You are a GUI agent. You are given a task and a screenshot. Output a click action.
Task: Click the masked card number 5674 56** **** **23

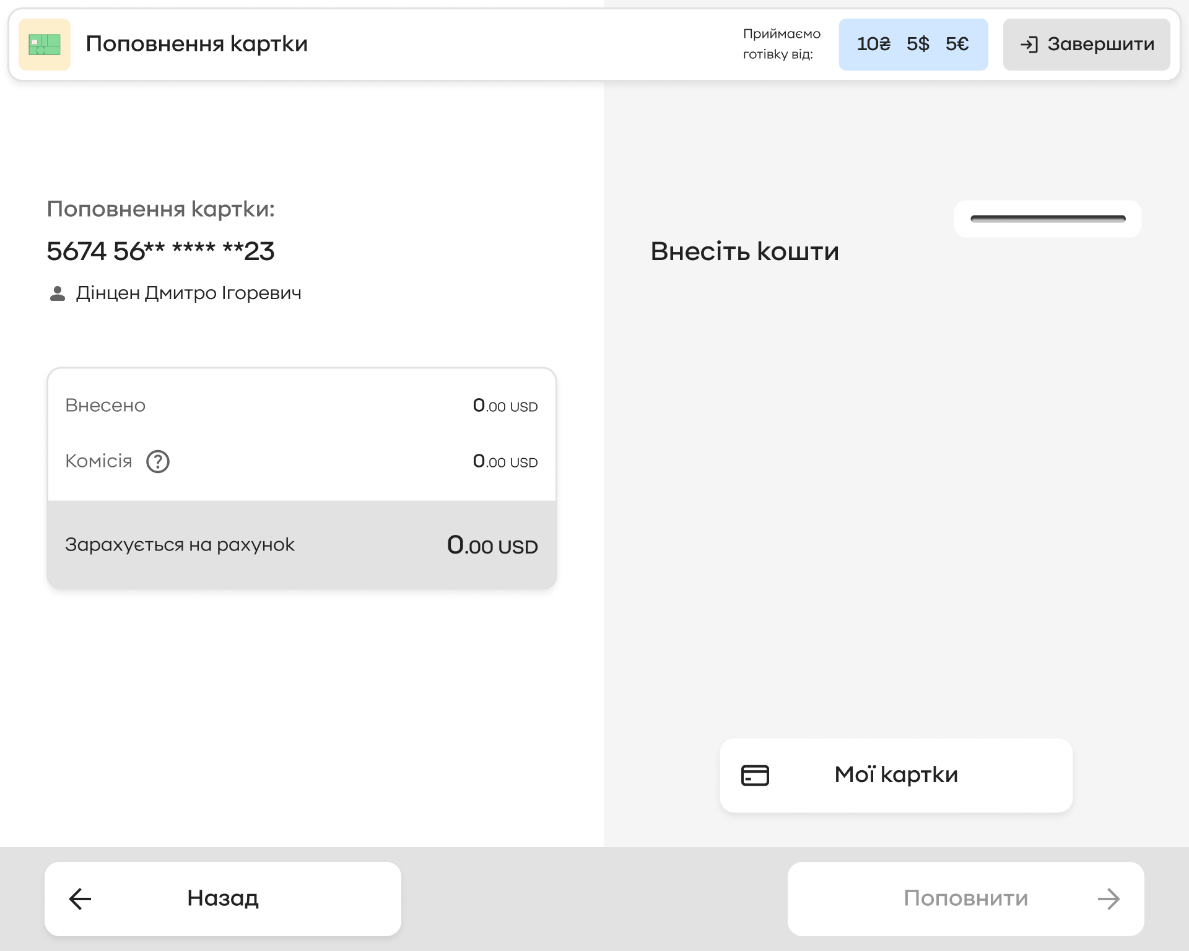[160, 251]
